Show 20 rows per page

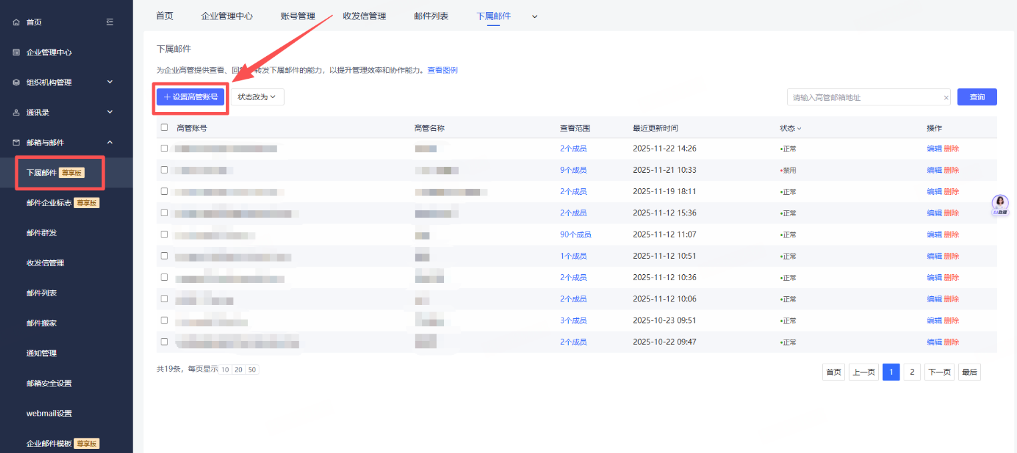pos(238,370)
